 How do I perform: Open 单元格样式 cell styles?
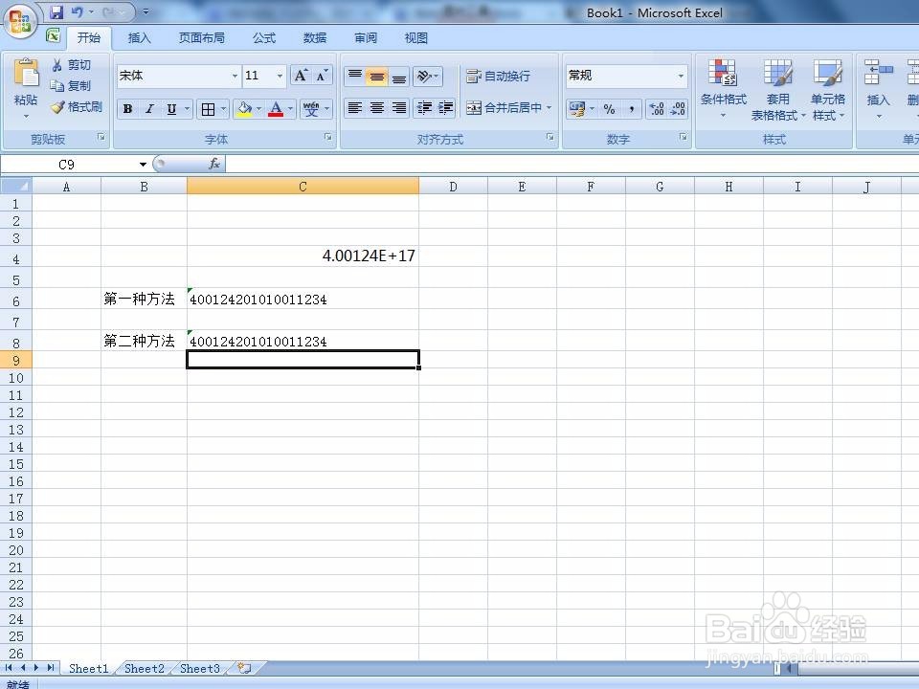pos(827,89)
